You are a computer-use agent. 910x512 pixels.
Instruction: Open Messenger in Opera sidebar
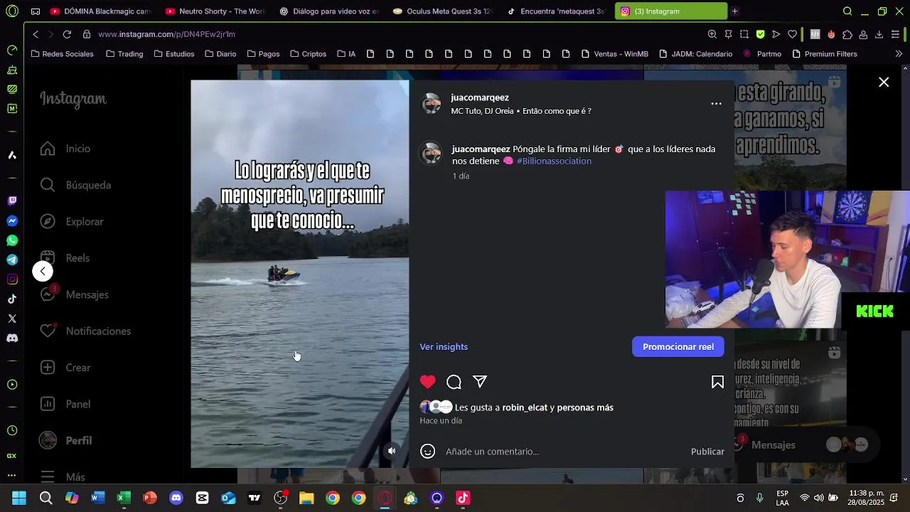[12, 221]
